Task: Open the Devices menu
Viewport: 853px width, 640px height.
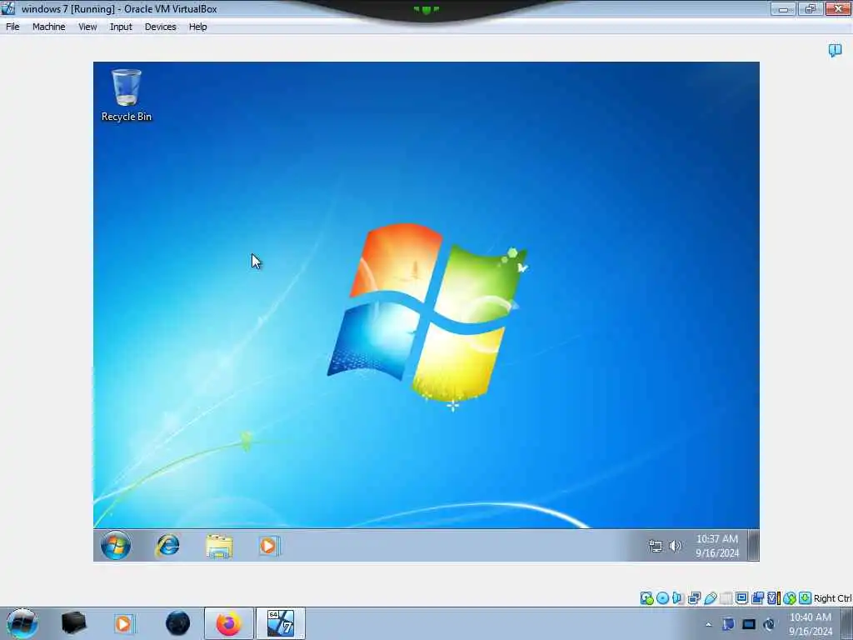Action: (x=161, y=27)
